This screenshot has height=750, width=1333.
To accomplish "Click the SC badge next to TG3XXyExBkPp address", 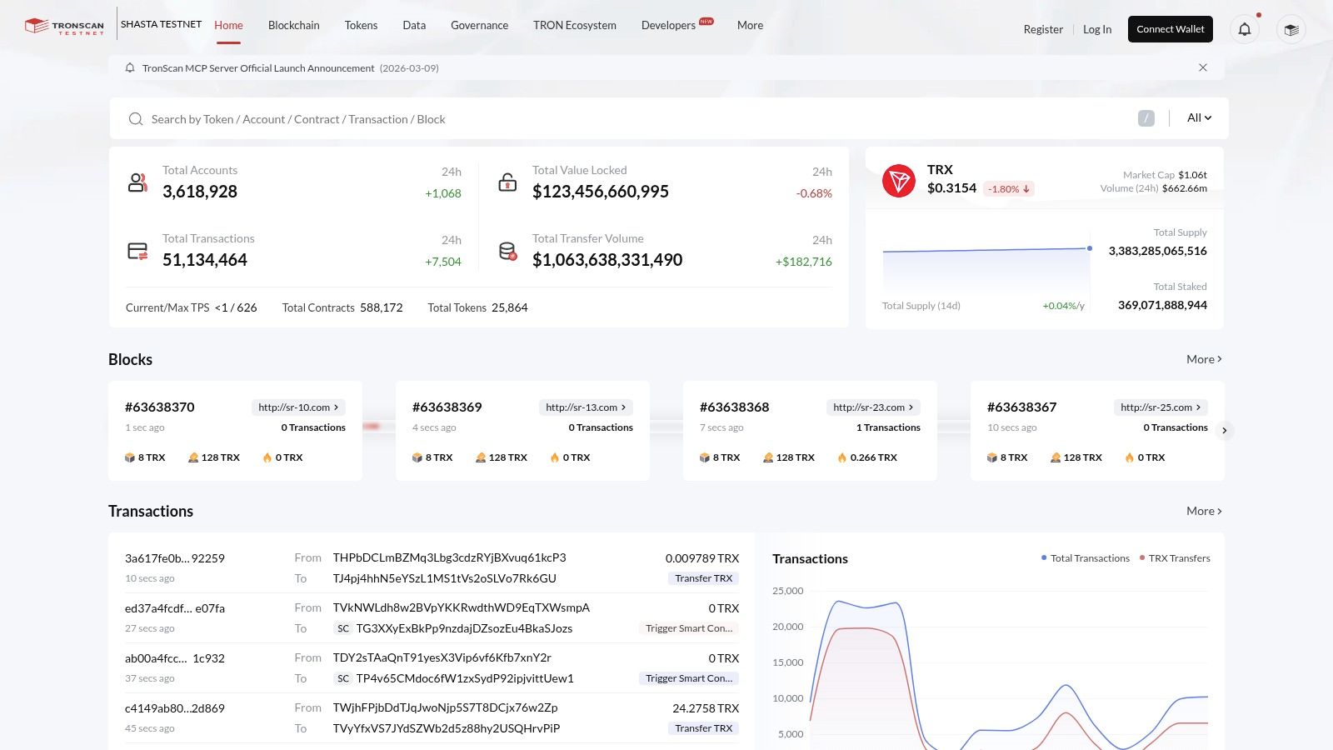I will (342, 628).
